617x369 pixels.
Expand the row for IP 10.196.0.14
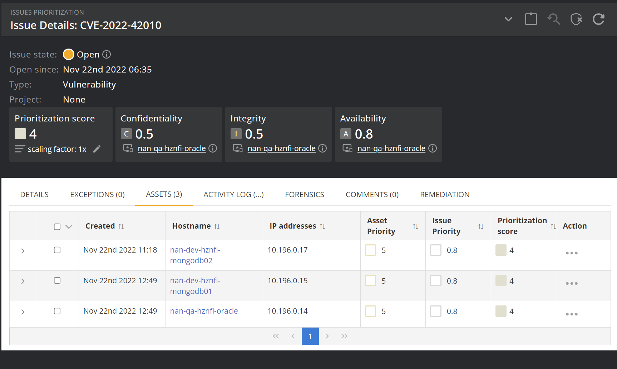[23, 312]
